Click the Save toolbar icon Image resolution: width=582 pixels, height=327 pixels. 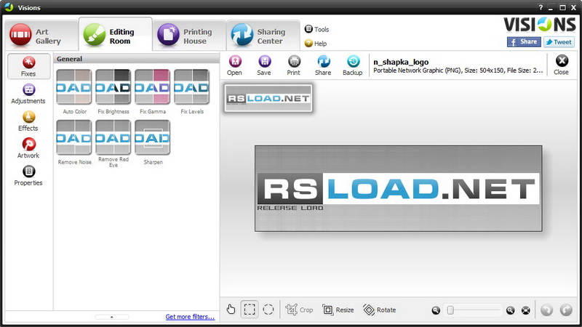[x=264, y=65]
